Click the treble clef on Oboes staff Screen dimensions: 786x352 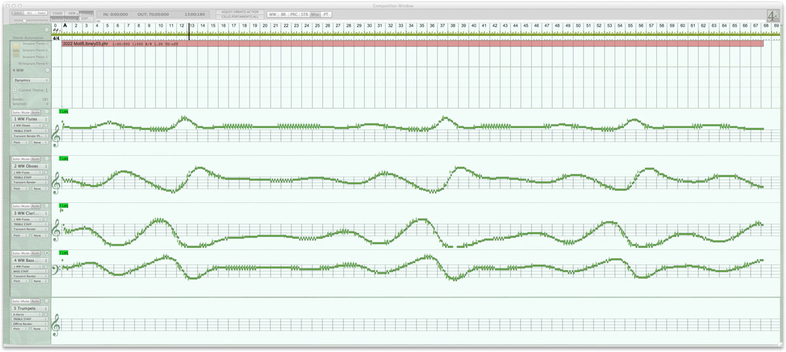pos(56,183)
